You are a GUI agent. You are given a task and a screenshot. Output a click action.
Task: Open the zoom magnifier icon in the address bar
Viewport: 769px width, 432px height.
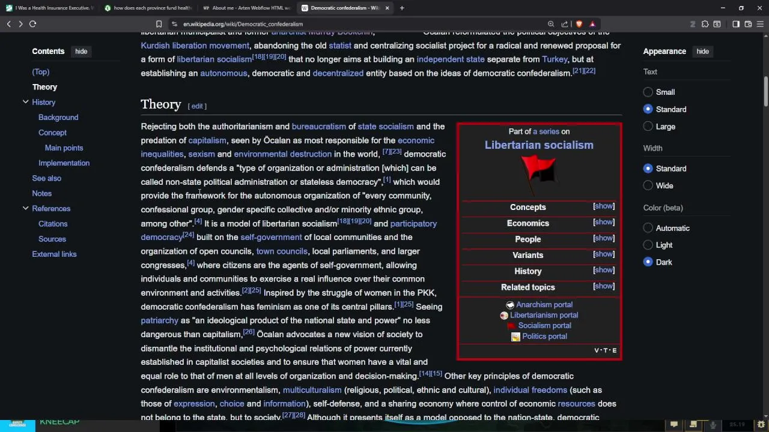(551, 24)
